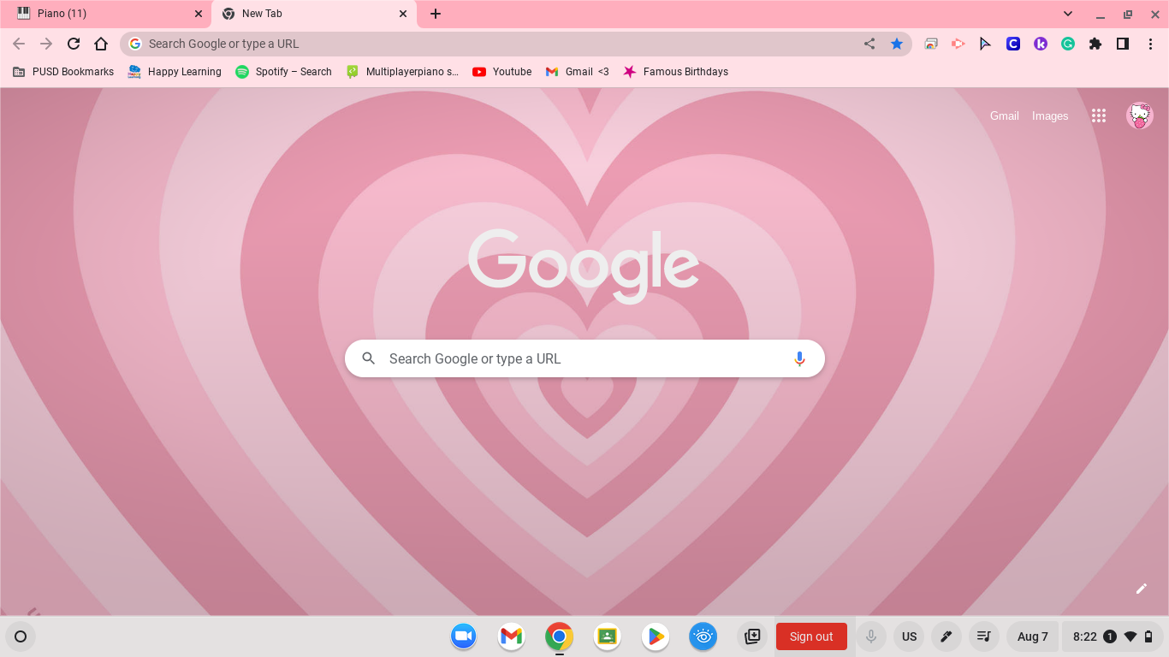Open the Tote holding space icon
This screenshot has height=657, width=1169.
[x=752, y=636]
